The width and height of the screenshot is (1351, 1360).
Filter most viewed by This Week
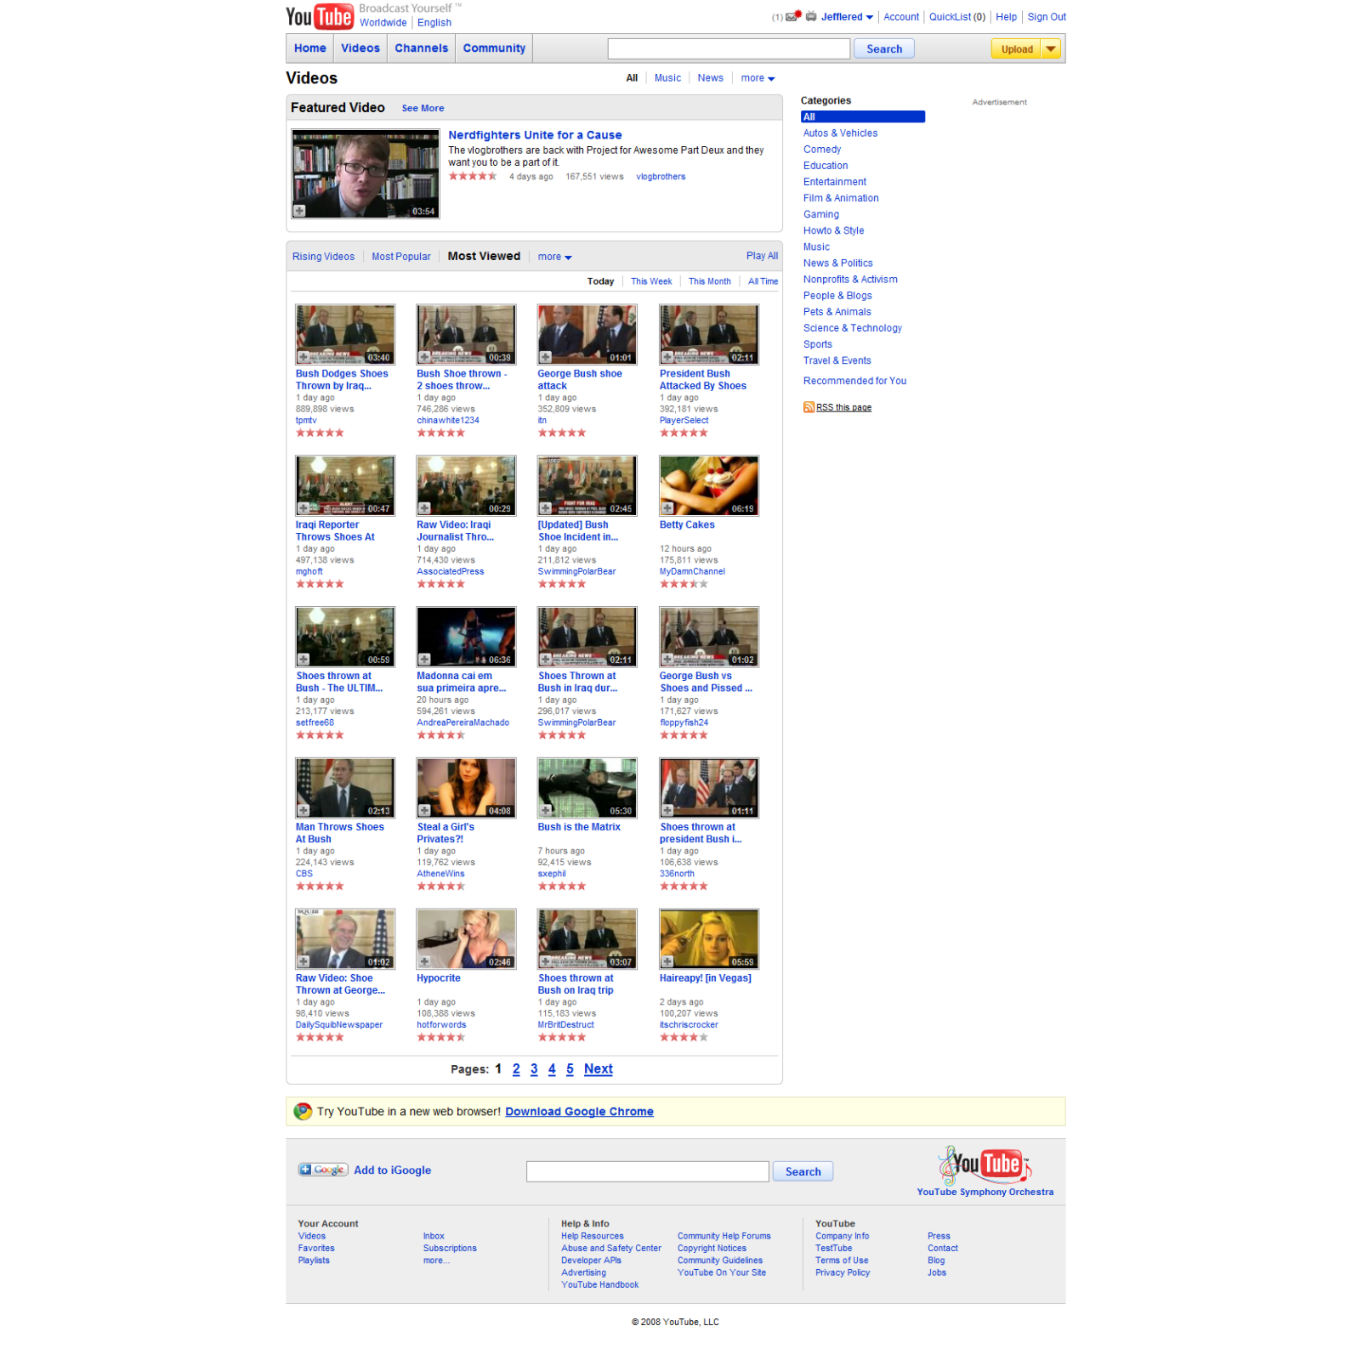click(x=651, y=281)
